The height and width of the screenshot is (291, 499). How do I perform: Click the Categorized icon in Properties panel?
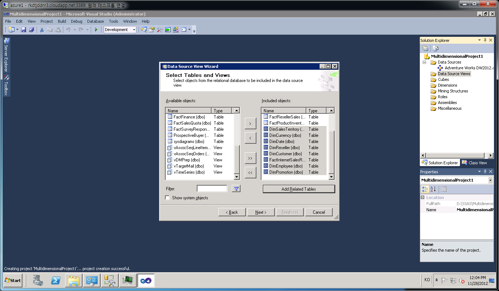click(425, 189)
